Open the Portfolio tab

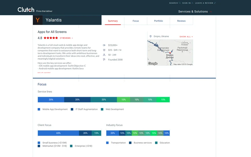tap(158, 21)
